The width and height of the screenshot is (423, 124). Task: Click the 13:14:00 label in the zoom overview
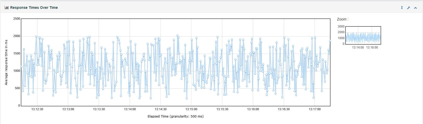[358, 47]
